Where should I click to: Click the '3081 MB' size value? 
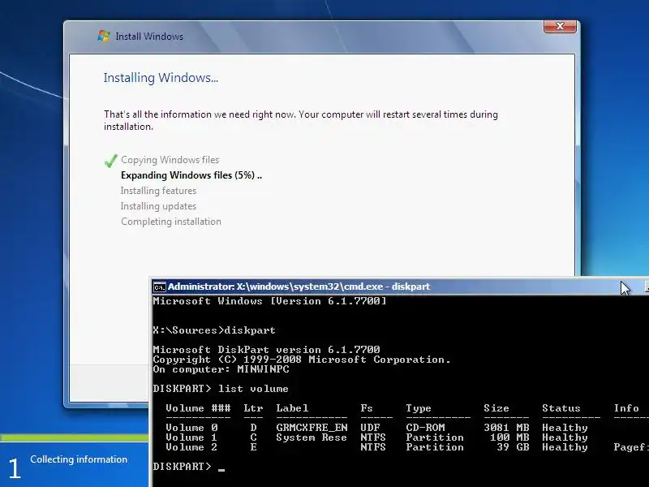[506, 428]
